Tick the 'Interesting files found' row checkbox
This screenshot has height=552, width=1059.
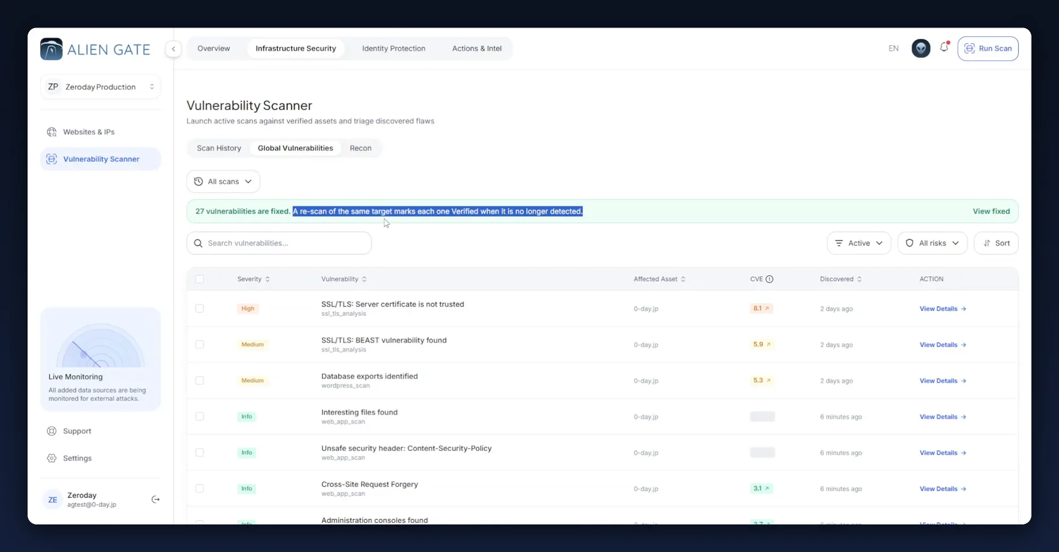pos(200,416)
